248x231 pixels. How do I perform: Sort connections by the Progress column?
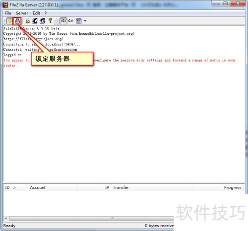click(219, 187)
